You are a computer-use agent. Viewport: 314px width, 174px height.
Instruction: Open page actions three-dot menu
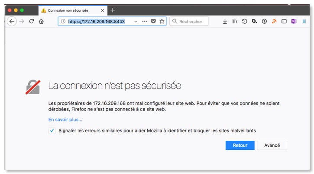pyautogui.click(x=145, y=21)
